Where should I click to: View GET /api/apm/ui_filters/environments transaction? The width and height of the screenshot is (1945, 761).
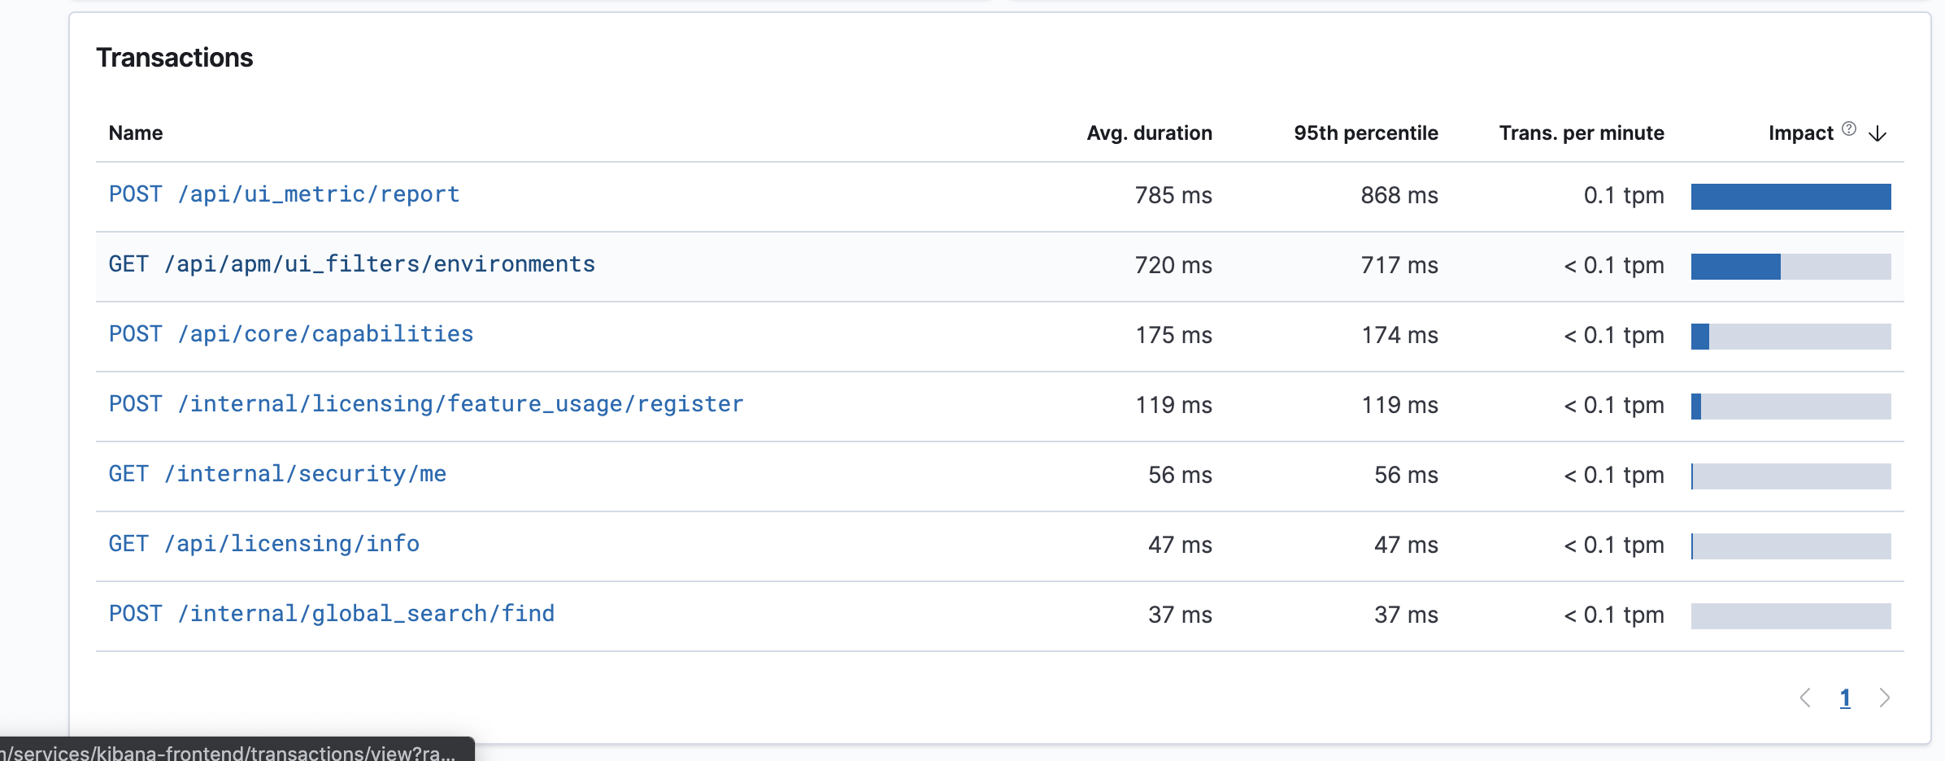tap(351, 264)
